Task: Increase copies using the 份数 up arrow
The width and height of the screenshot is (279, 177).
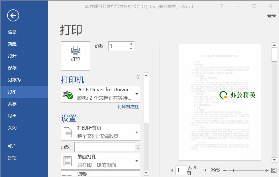Action: [131, 43]
